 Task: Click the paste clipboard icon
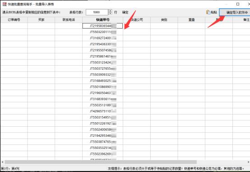(208, 12)
